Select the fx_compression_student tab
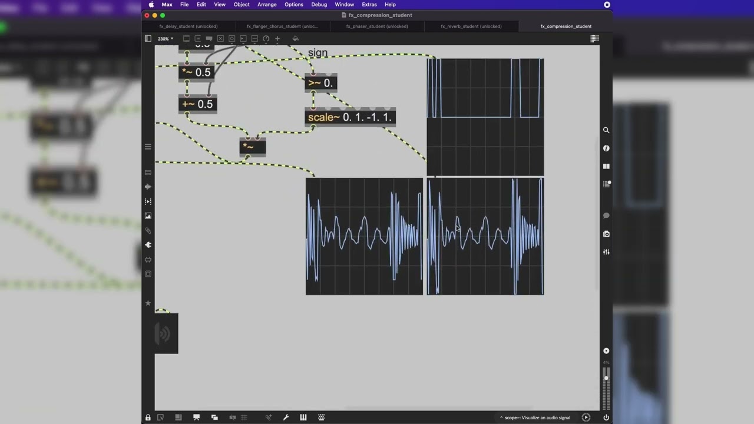The height and width of the screenshot is (424, 754). [565, 26]
